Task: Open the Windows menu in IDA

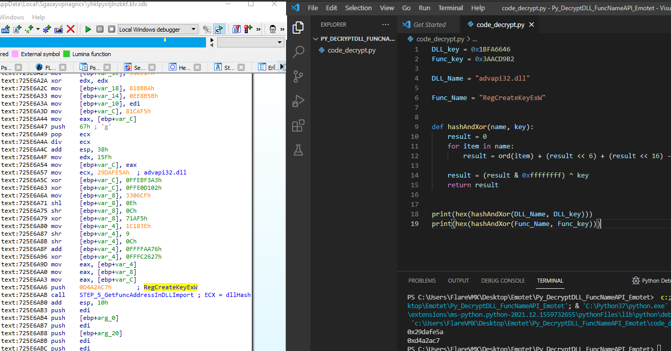Action: [12, 17]
